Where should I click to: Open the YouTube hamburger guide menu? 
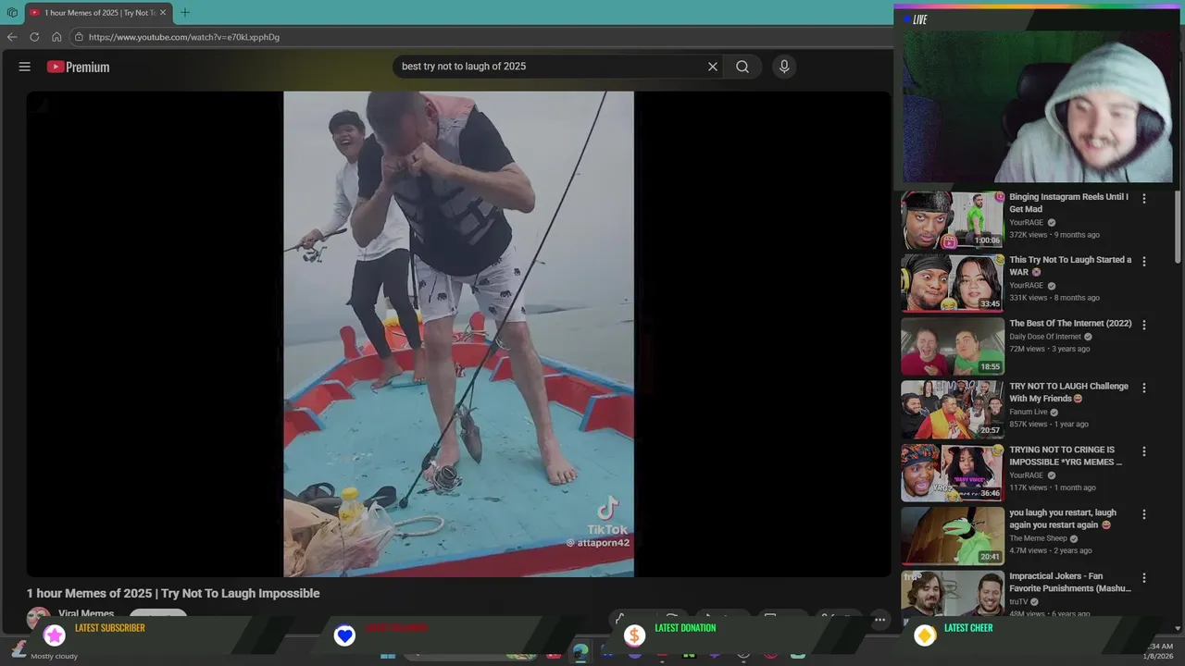(25, 67)
